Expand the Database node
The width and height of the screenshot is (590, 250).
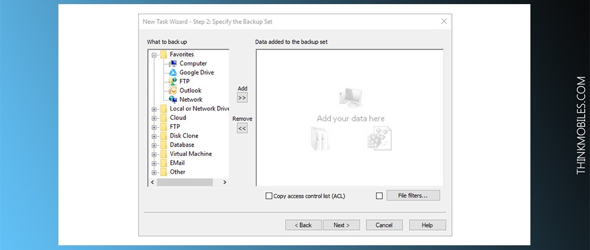pyautogui.click(x=154, y=145)
